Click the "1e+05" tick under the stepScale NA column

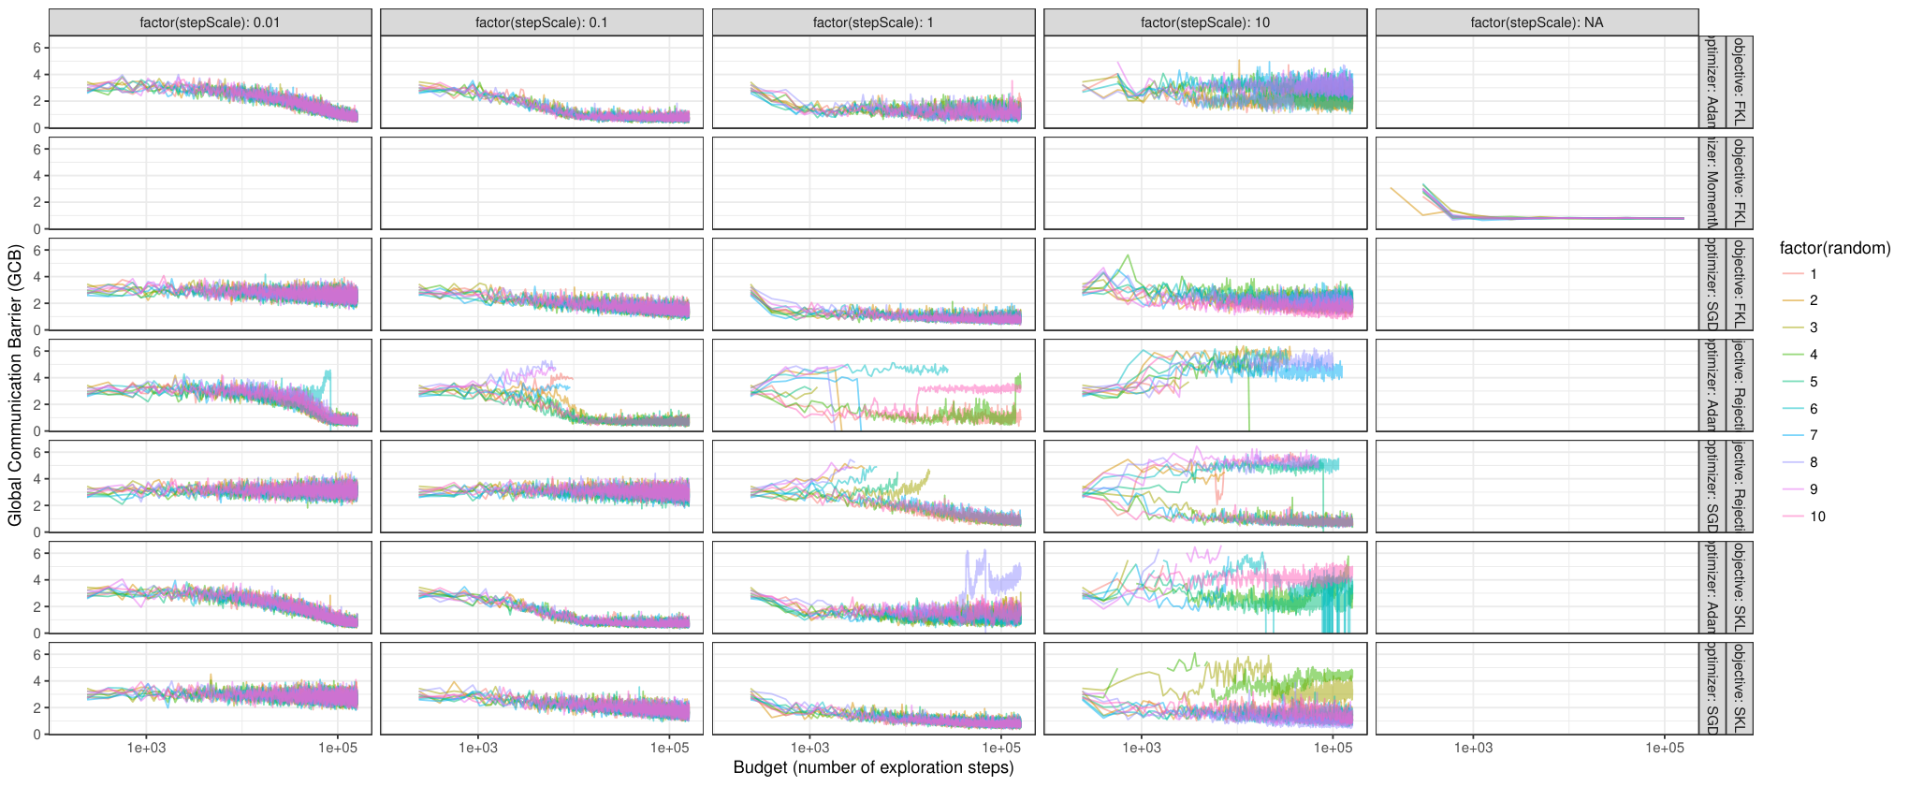tap(1665, 748)
